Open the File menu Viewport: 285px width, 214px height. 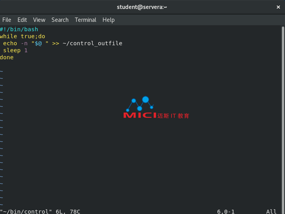(7, 20)
